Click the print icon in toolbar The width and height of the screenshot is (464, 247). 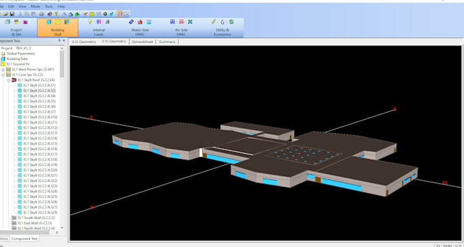point(42,14)
